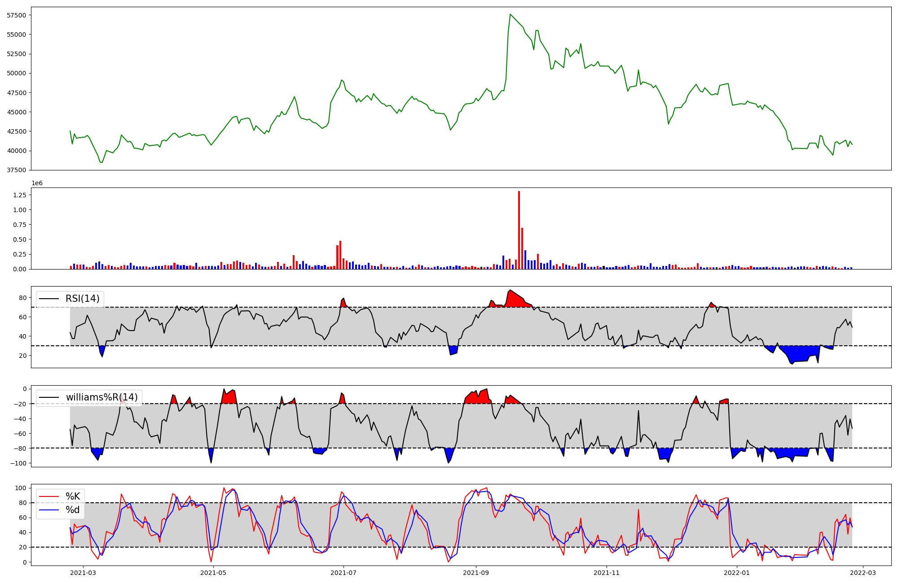Click the 1.25 volume axis tick label
Screen dimensions: 898x583
click(20, 195)
